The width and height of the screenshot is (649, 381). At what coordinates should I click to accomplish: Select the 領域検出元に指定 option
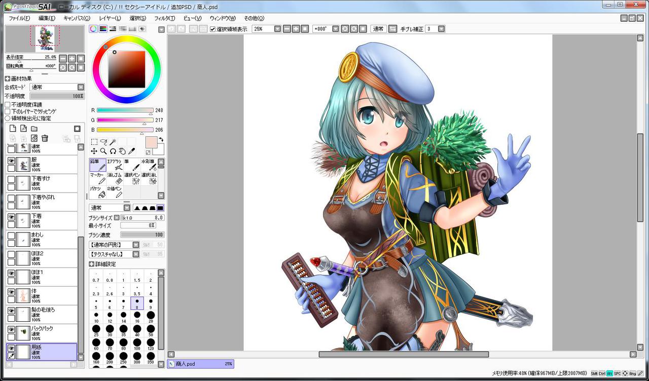[8, 118]
